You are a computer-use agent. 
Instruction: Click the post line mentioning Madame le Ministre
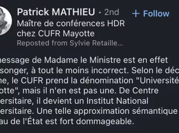coord(84,60)
